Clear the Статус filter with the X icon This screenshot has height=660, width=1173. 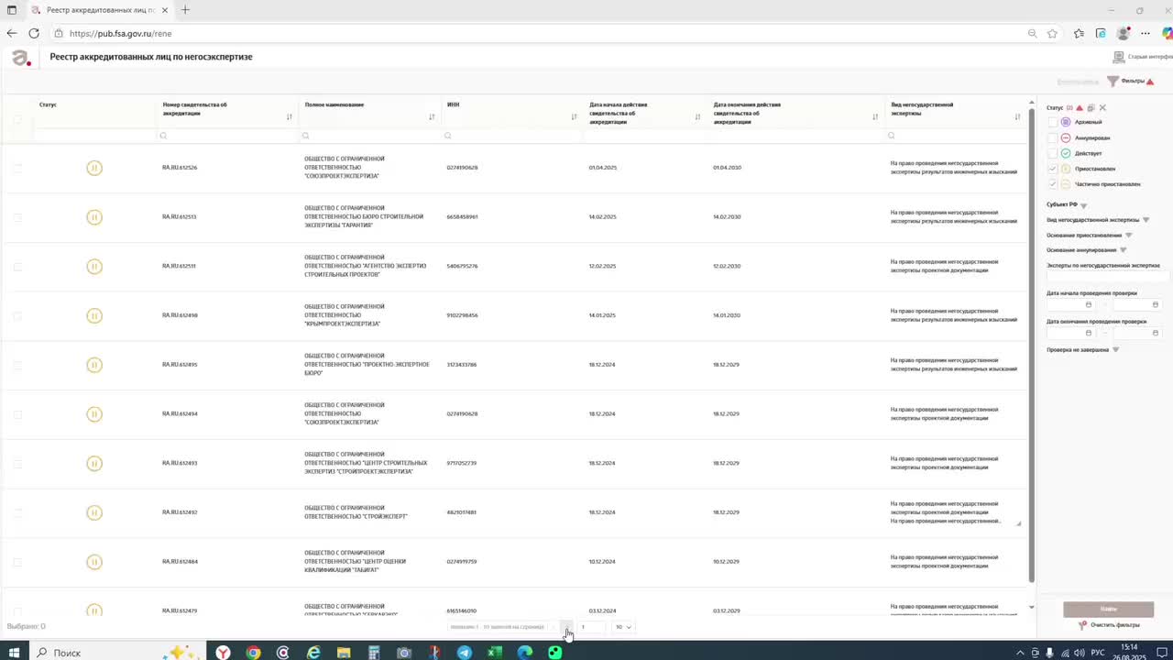pyautogui.click(x=1102, y=108)
